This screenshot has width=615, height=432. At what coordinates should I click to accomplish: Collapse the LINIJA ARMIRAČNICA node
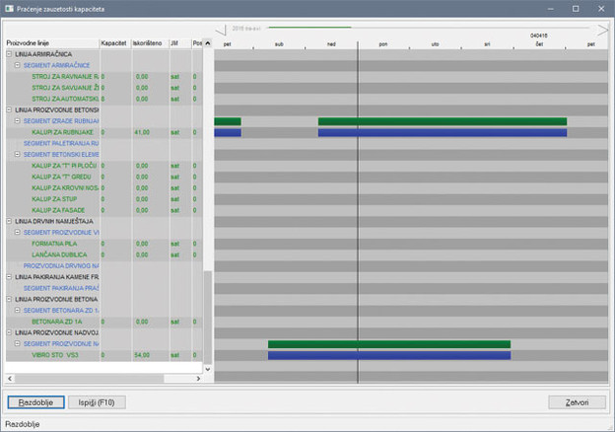[10, 53]
